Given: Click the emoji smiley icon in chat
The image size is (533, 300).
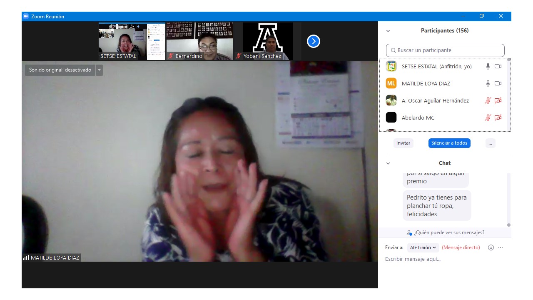Looking at the screenshot, I should tap(491, 247).
